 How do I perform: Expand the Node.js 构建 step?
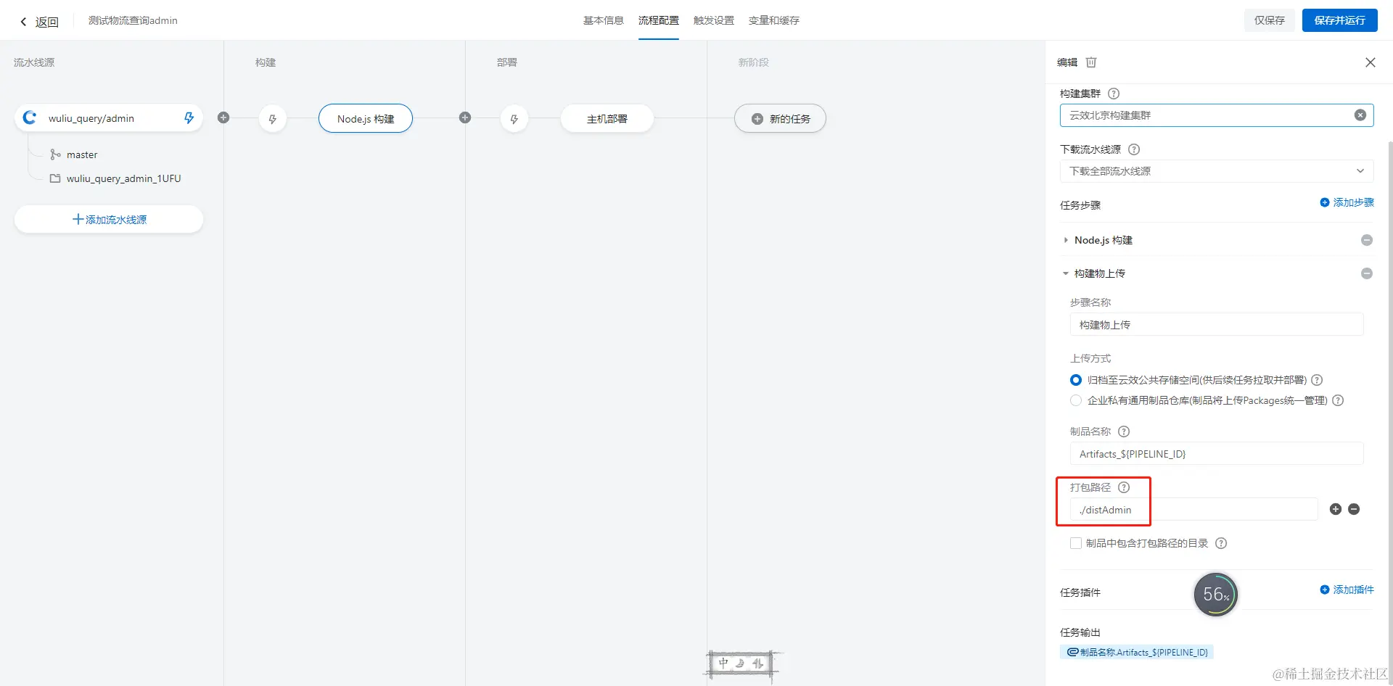point(1066,240)
